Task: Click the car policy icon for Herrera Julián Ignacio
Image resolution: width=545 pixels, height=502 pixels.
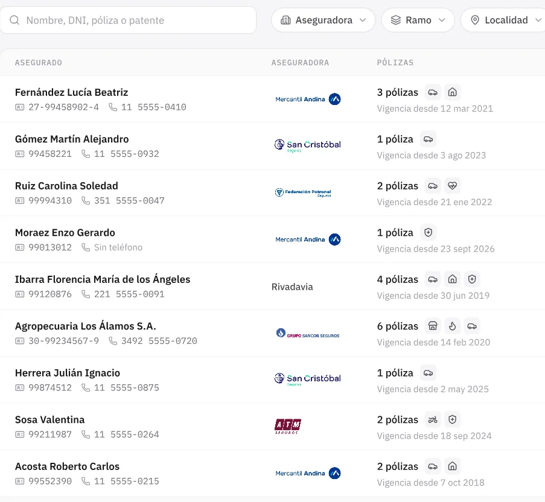Action: click(429, 373)
